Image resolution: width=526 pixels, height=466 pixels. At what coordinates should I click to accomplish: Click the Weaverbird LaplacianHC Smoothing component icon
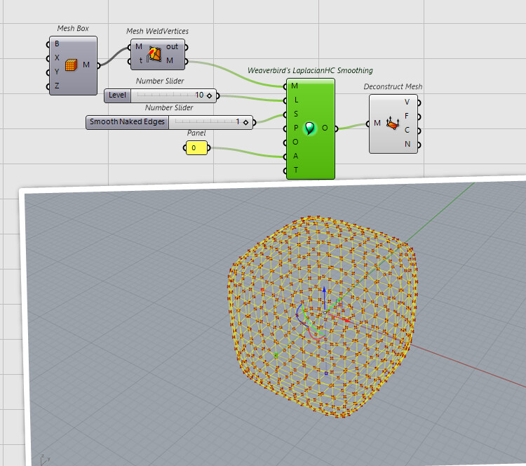coord(309,128)
